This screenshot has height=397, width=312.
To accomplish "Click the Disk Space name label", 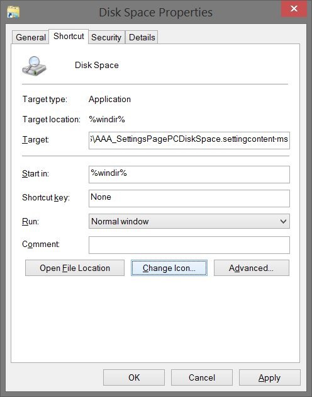I will [97, 65].
